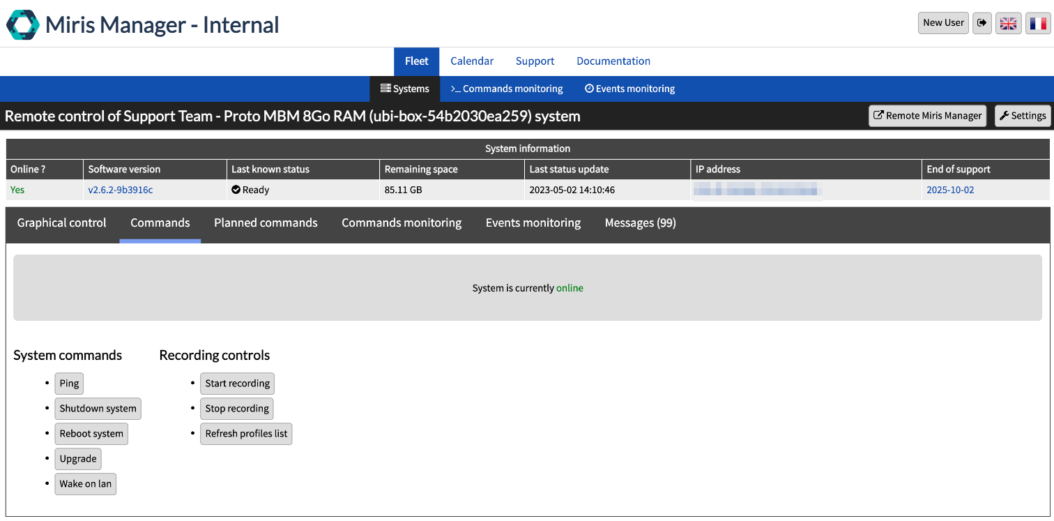Screen dimensions: 1054x521
Task: Click the green Yes online value
Action: click(x=17, y=190)
